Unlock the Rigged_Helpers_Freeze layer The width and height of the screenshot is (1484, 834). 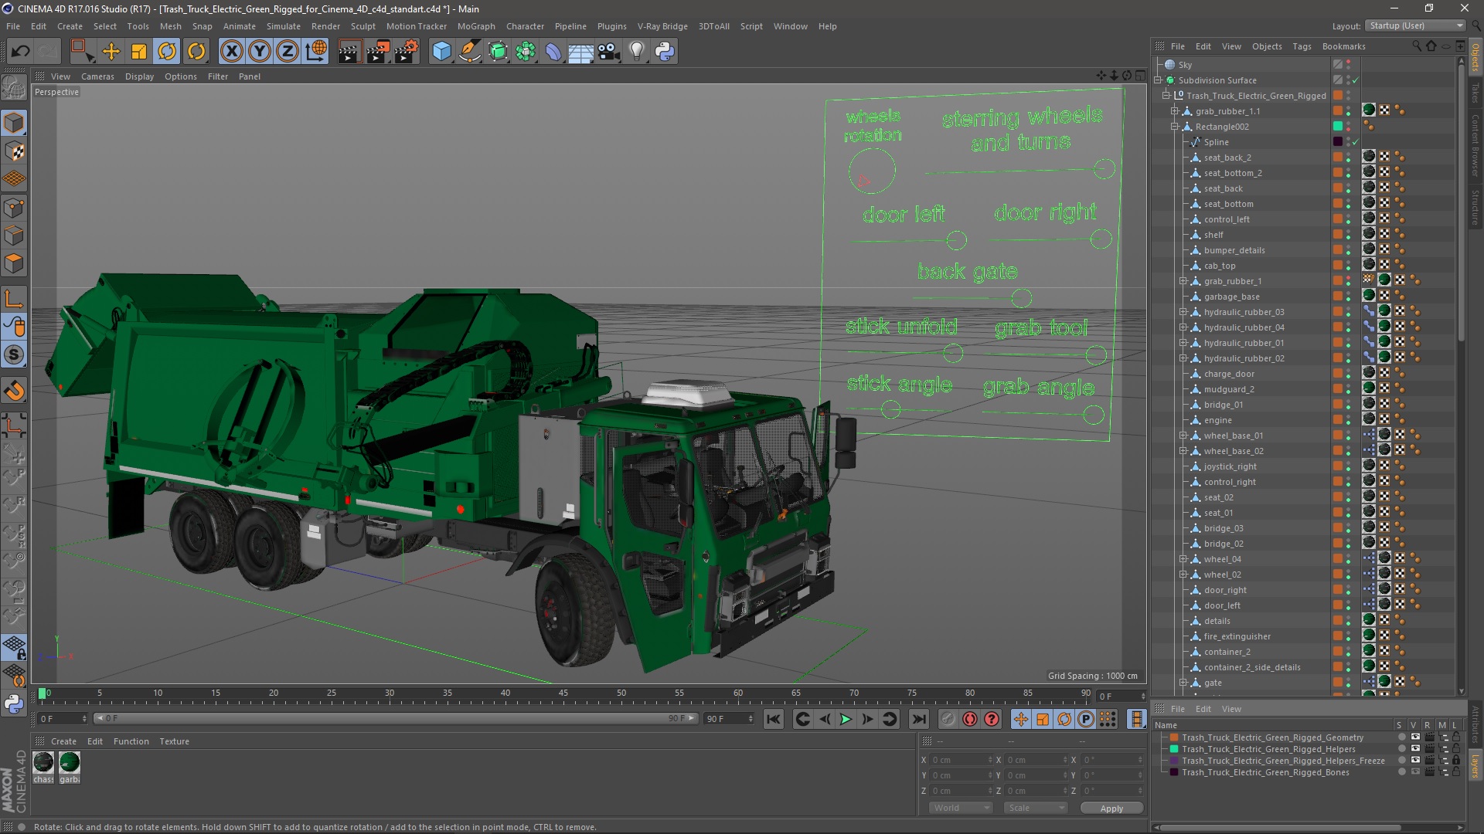(x=1456, y=761)
